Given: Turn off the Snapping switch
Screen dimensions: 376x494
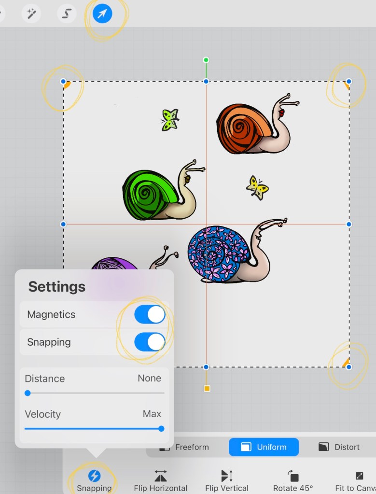Looking at the screenshot, I should pos(150,342).
